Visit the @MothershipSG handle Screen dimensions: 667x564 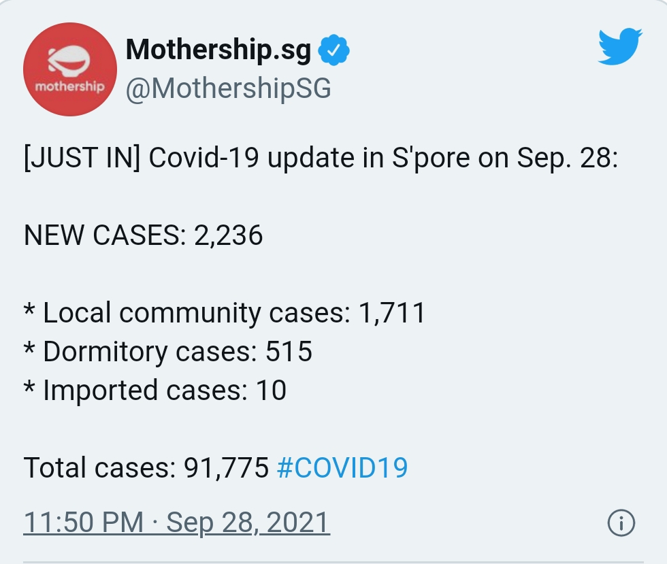pos(229,88)
